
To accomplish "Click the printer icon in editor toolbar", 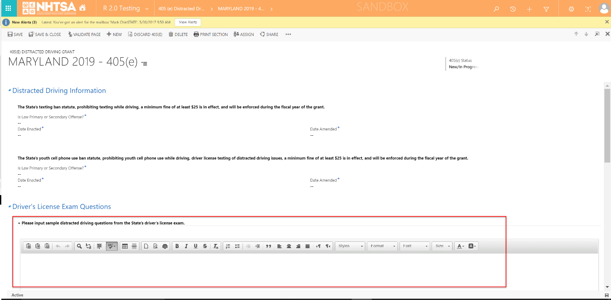I will 165,246.
